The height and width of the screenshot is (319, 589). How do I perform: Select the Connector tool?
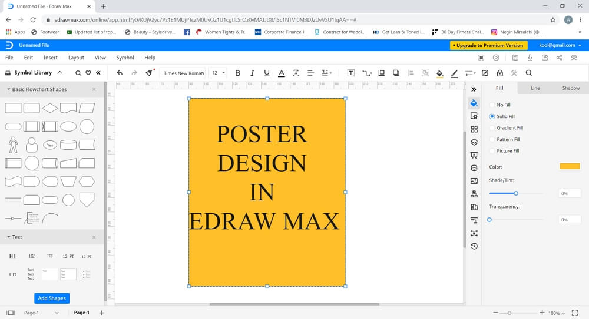point(366,73)
